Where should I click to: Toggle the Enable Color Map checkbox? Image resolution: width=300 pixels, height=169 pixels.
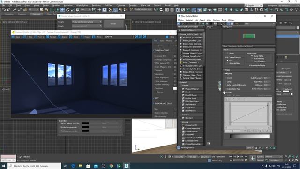click(225, 89)
